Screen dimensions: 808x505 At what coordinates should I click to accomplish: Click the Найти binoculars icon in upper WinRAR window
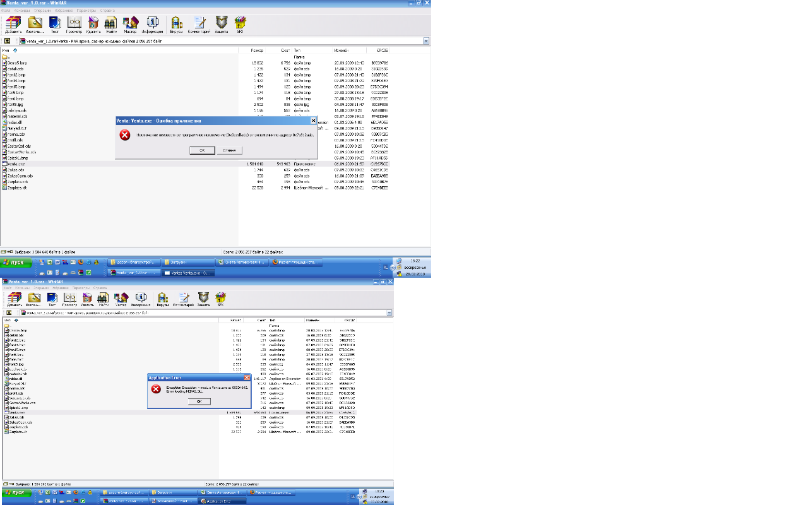[x=111, y=25]
